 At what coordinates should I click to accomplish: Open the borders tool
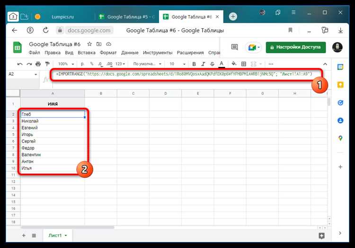[244, 64]
